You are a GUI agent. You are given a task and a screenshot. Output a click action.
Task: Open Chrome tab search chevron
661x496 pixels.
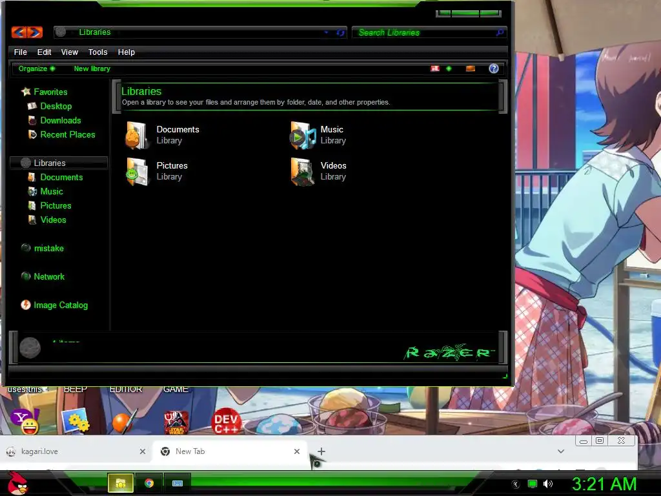561,451
